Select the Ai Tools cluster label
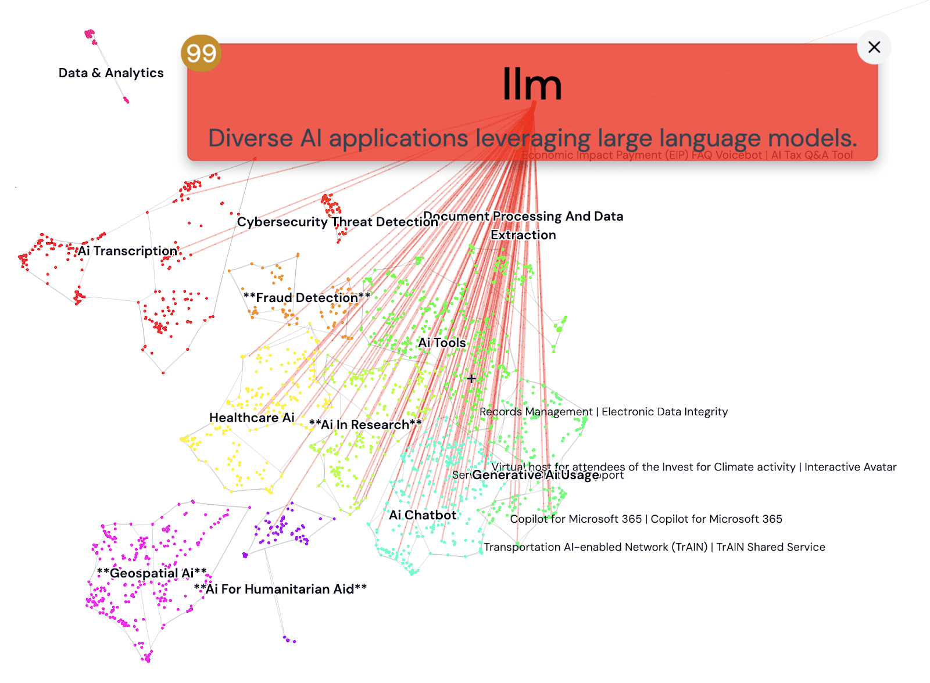Viewport: 930px width, 683px height. [x=442, y=343]
